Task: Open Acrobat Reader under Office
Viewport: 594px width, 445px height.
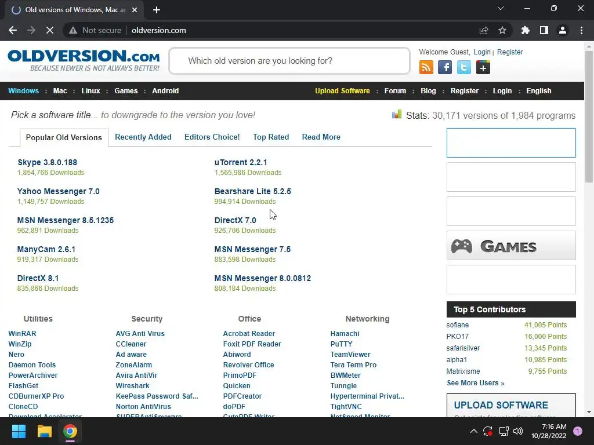Action: (249, 334)
